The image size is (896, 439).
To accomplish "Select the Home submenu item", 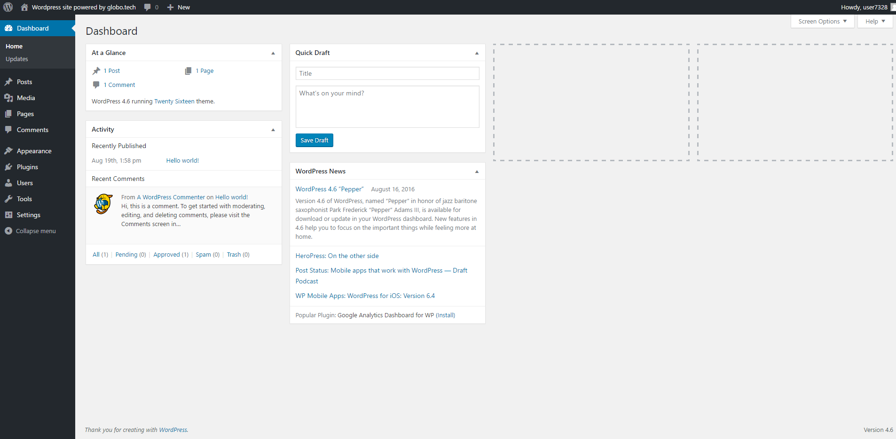I will pyautogui.click(x=14, y=46).
